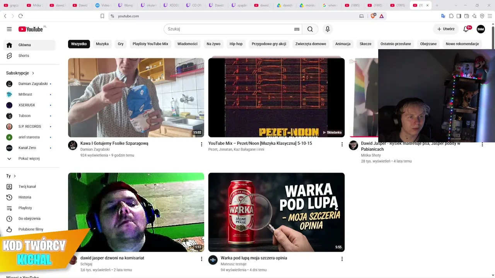This screenshot has width=495, height=278.
Task: Open Playlisty in the sidebar
Action: coord(29,208)
